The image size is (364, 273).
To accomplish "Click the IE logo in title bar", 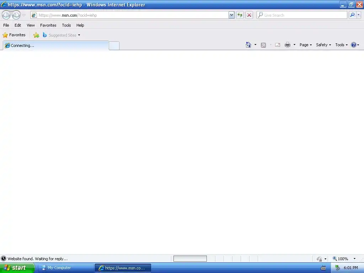I will tap(4, 4).
